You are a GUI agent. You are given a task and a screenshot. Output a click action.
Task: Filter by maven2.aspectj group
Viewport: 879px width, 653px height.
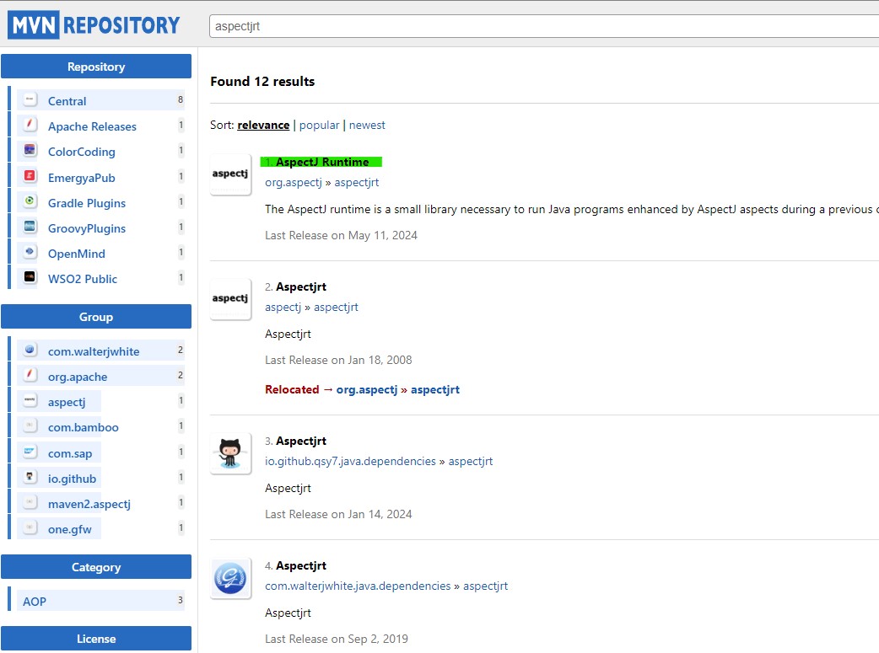(89, 504)
